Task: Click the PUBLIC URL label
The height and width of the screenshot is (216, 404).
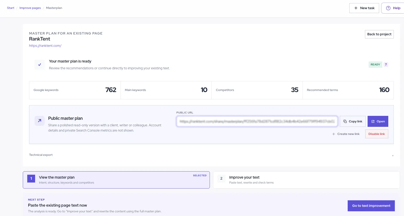Action: tap(185, 113)
